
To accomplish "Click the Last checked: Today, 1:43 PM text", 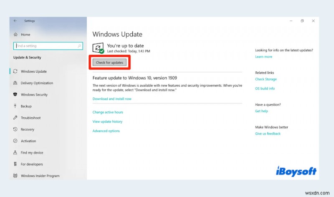I will click(x=129, y=51).
